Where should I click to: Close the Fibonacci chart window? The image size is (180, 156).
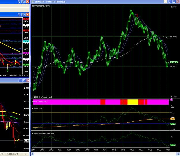click(27, 14)
